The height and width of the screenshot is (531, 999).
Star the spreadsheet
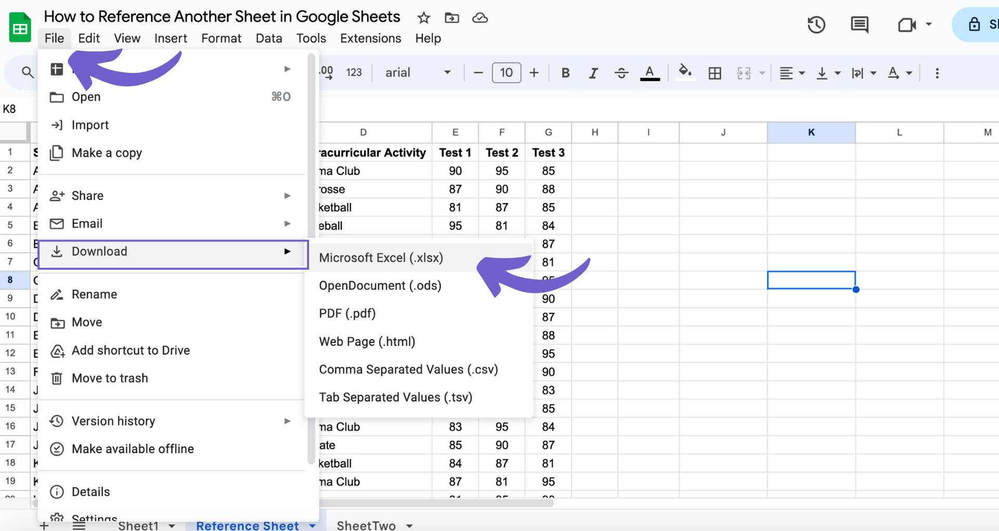[x=423, y=18]
